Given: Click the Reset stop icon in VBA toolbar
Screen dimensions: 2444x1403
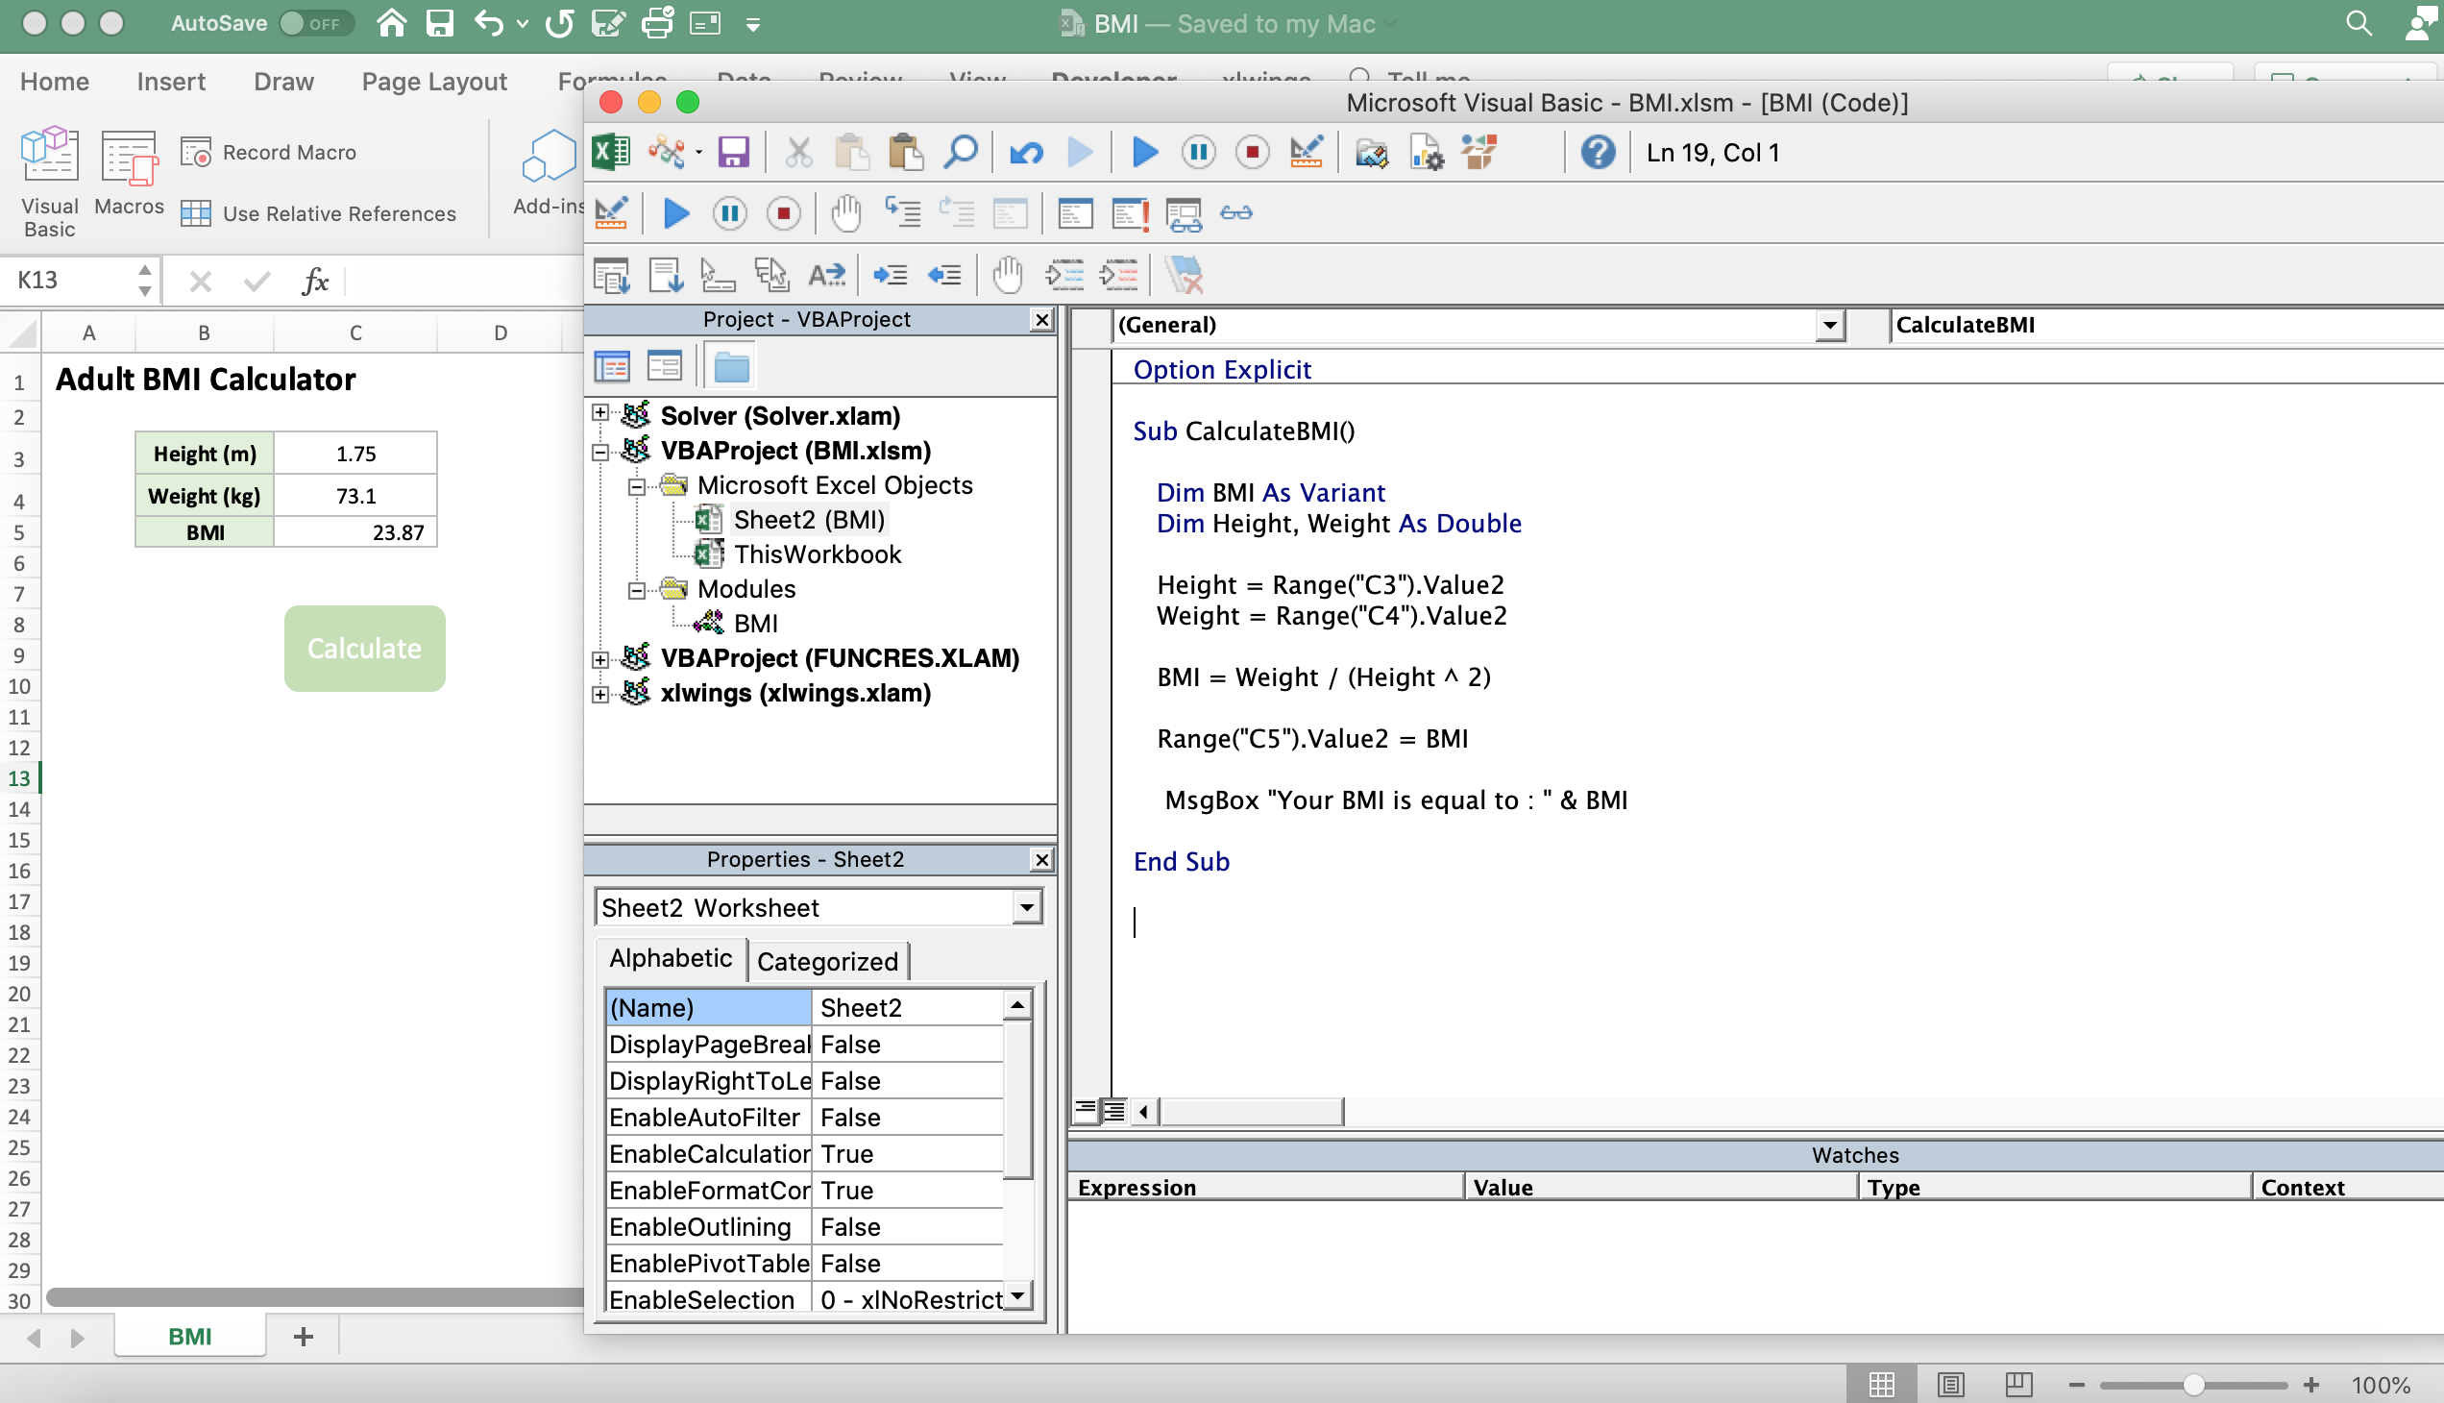Looking at the screenshot, I should click(x=1252, y=152).
